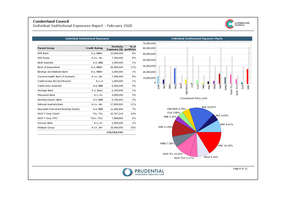Click the 'NAB 11.00%' pie label
This screenshot has width=286, height=197.
(x=165, y=127)
